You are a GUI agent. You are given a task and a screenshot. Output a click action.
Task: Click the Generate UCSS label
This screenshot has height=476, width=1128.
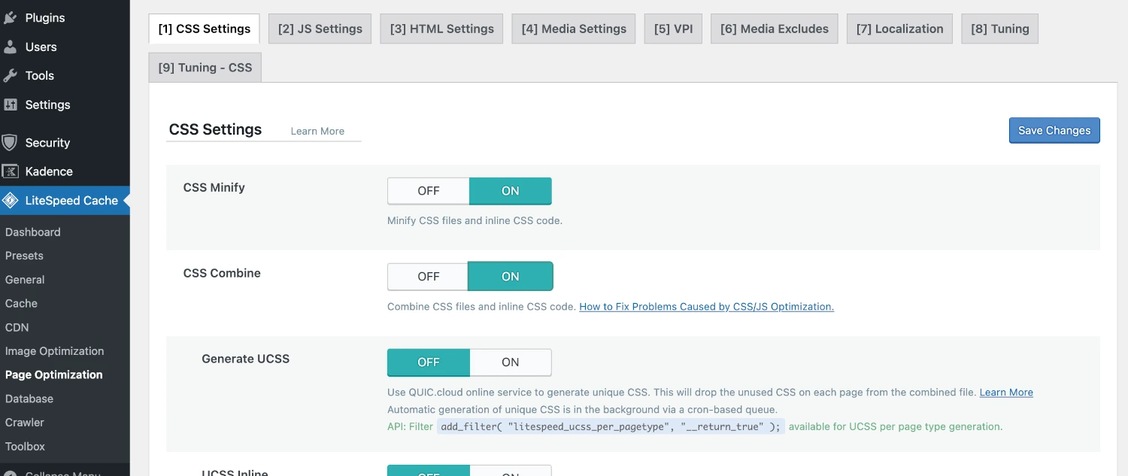click(x=246, y=359)
